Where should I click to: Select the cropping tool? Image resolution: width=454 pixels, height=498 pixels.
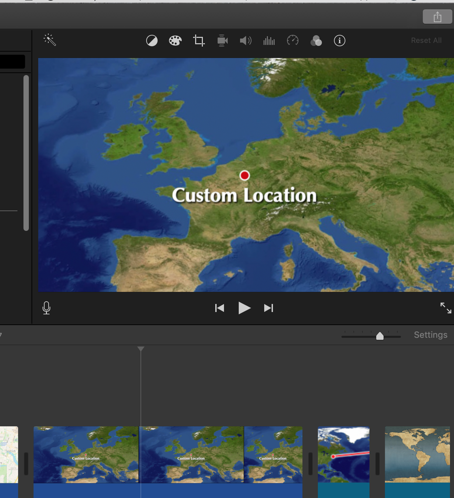pos(199,41)
